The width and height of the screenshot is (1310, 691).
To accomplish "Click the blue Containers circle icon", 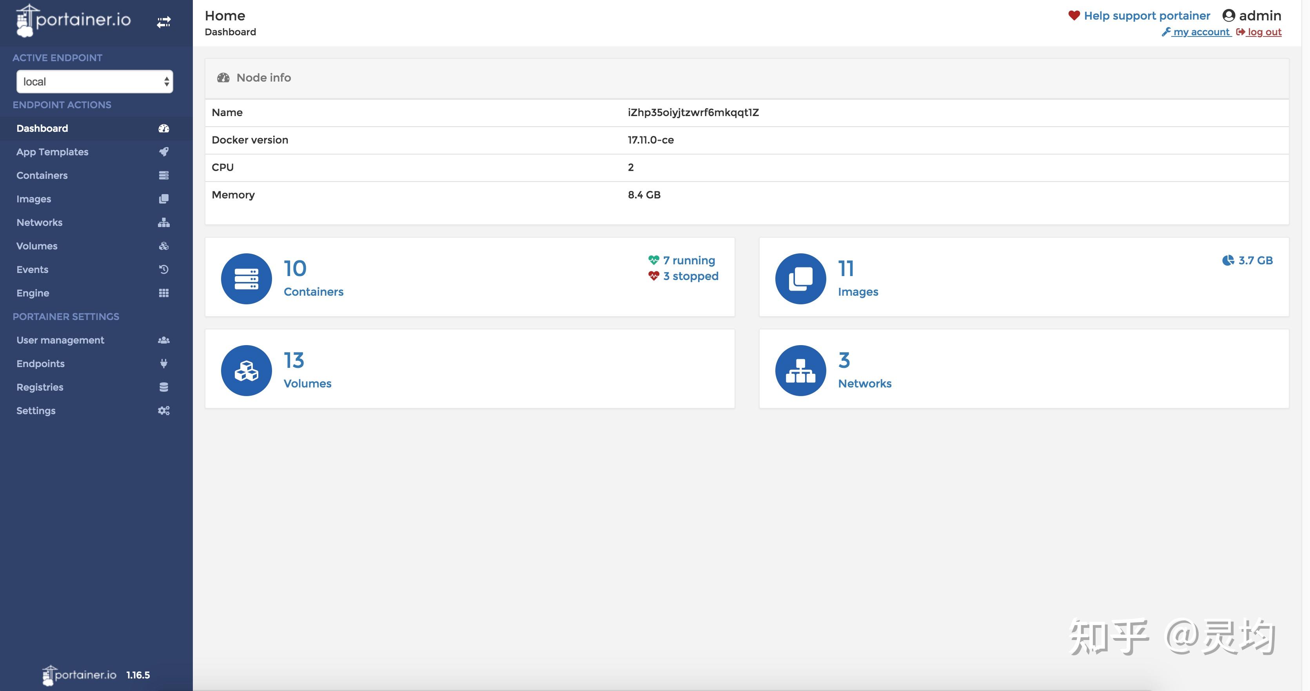I will click(246, 279).
